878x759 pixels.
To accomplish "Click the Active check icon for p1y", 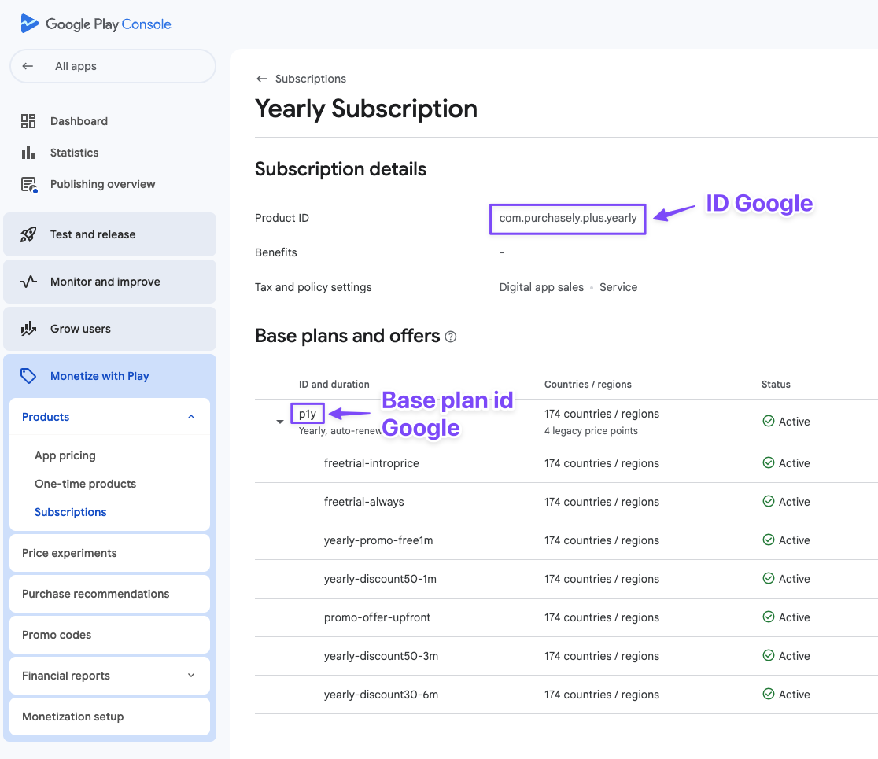I will click(768, 421).
